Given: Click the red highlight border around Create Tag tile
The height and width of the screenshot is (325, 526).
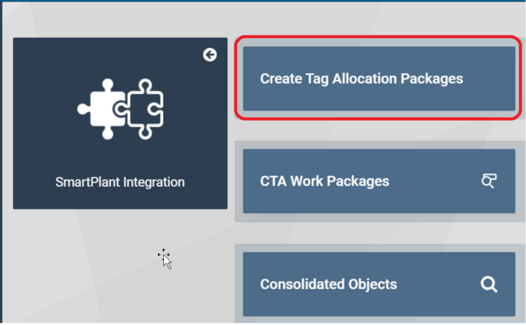Looking at the screenshot, I should (x=378, y=37).
